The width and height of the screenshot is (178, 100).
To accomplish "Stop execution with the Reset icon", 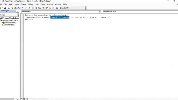I will [36, 8].
